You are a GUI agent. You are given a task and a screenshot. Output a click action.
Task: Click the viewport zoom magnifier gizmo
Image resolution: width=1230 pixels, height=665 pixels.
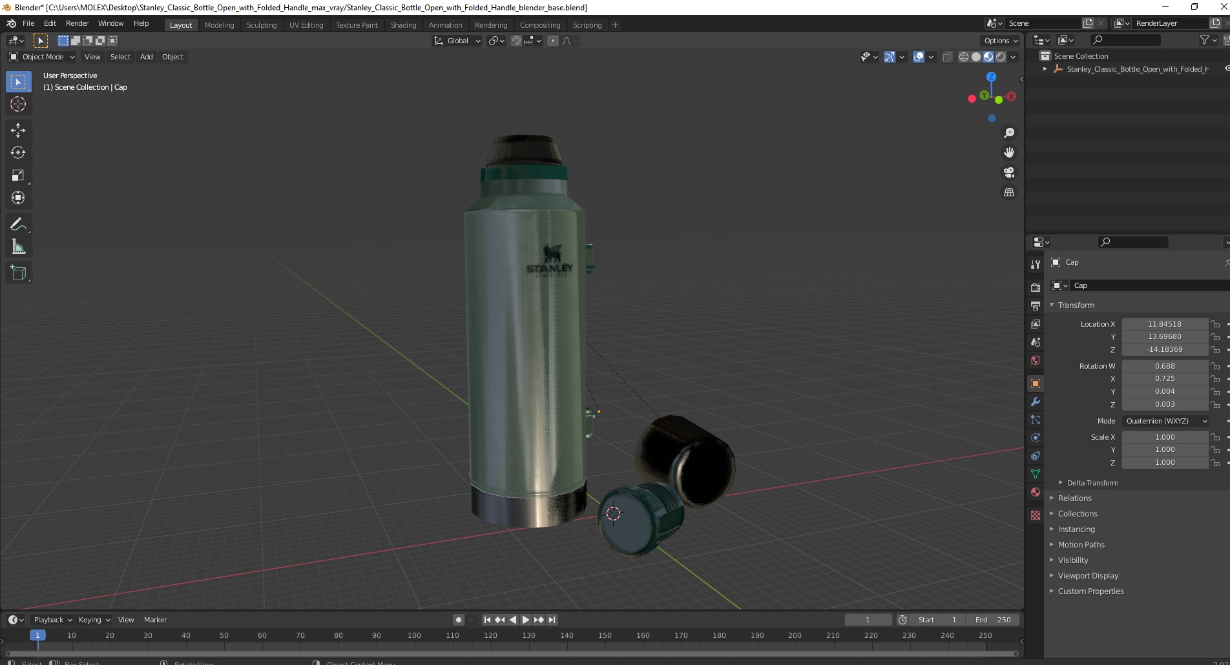(x=1009, y=133)
